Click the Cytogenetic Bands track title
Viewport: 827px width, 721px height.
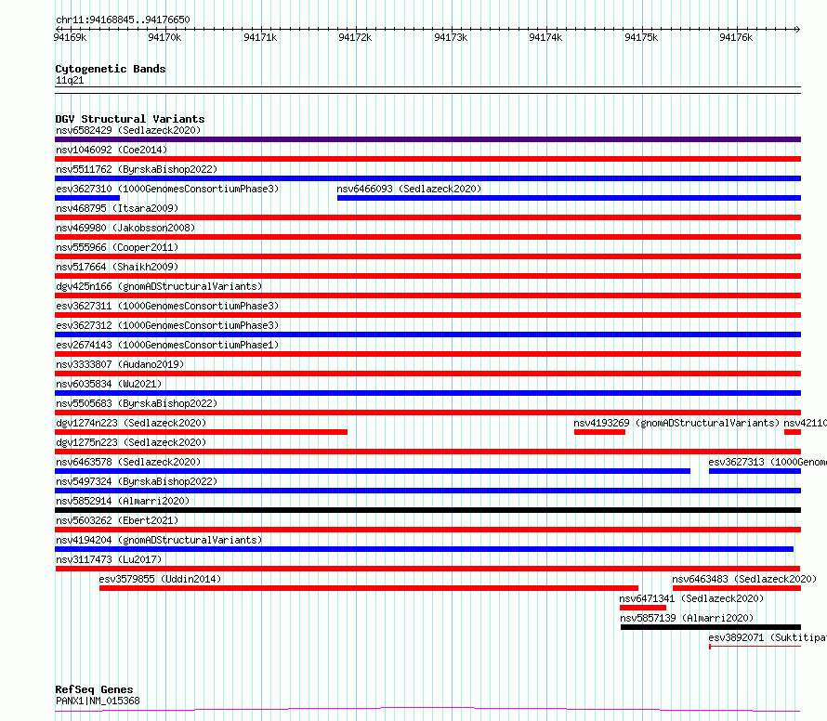coord(111,69)
